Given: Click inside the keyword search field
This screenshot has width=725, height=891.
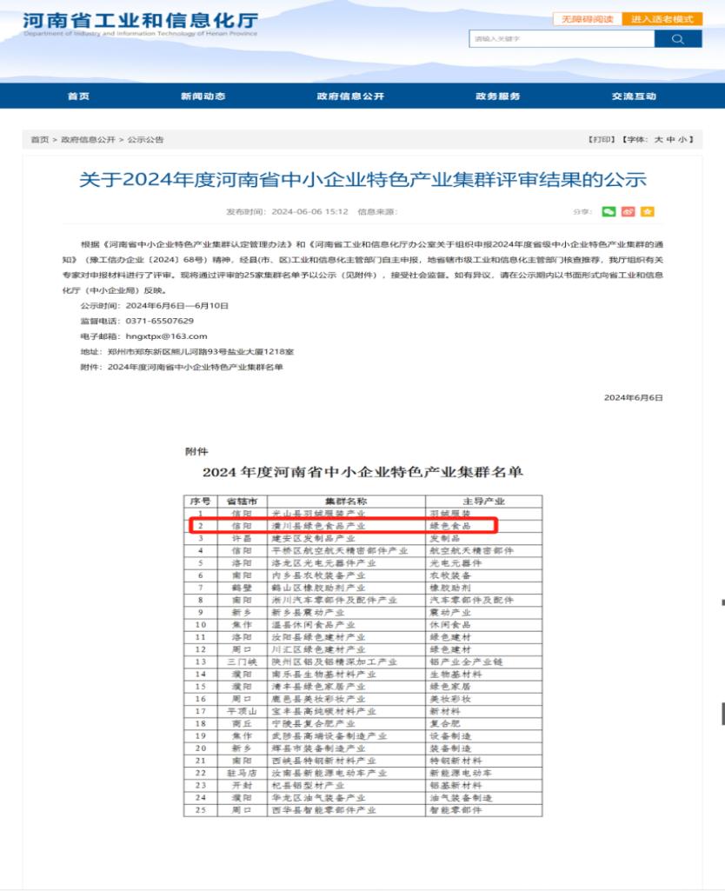Looking at the screenshot, I should (x=562, y=38).
